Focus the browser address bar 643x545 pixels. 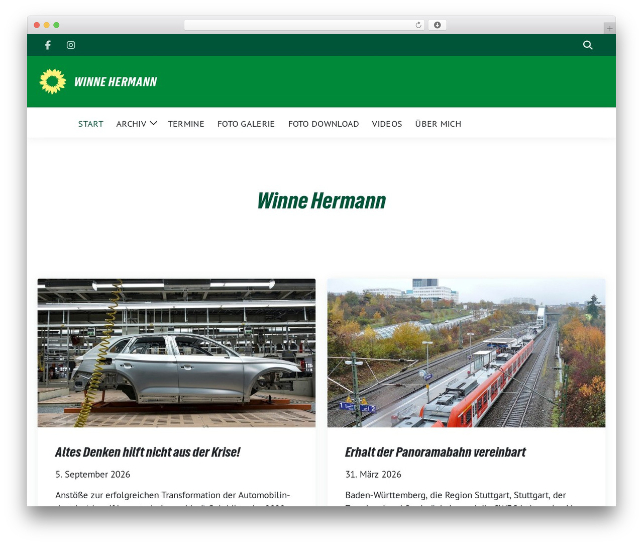304,25
